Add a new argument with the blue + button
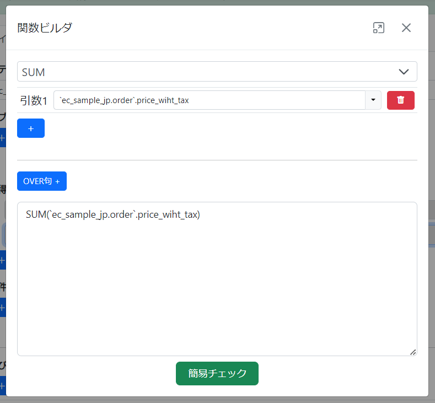 click(x=31, y=128)
